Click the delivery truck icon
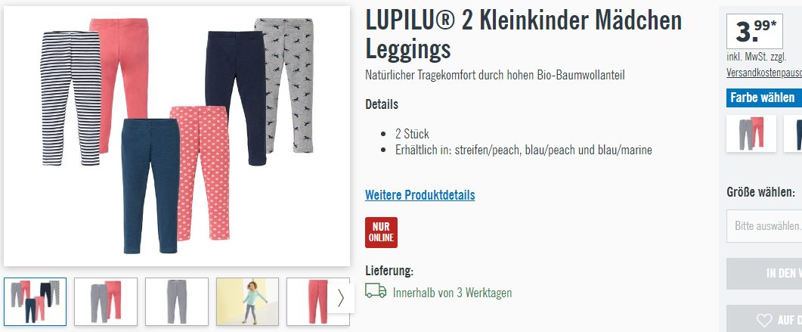This screenshot has height=332, width=802. (x=376, y=291)
